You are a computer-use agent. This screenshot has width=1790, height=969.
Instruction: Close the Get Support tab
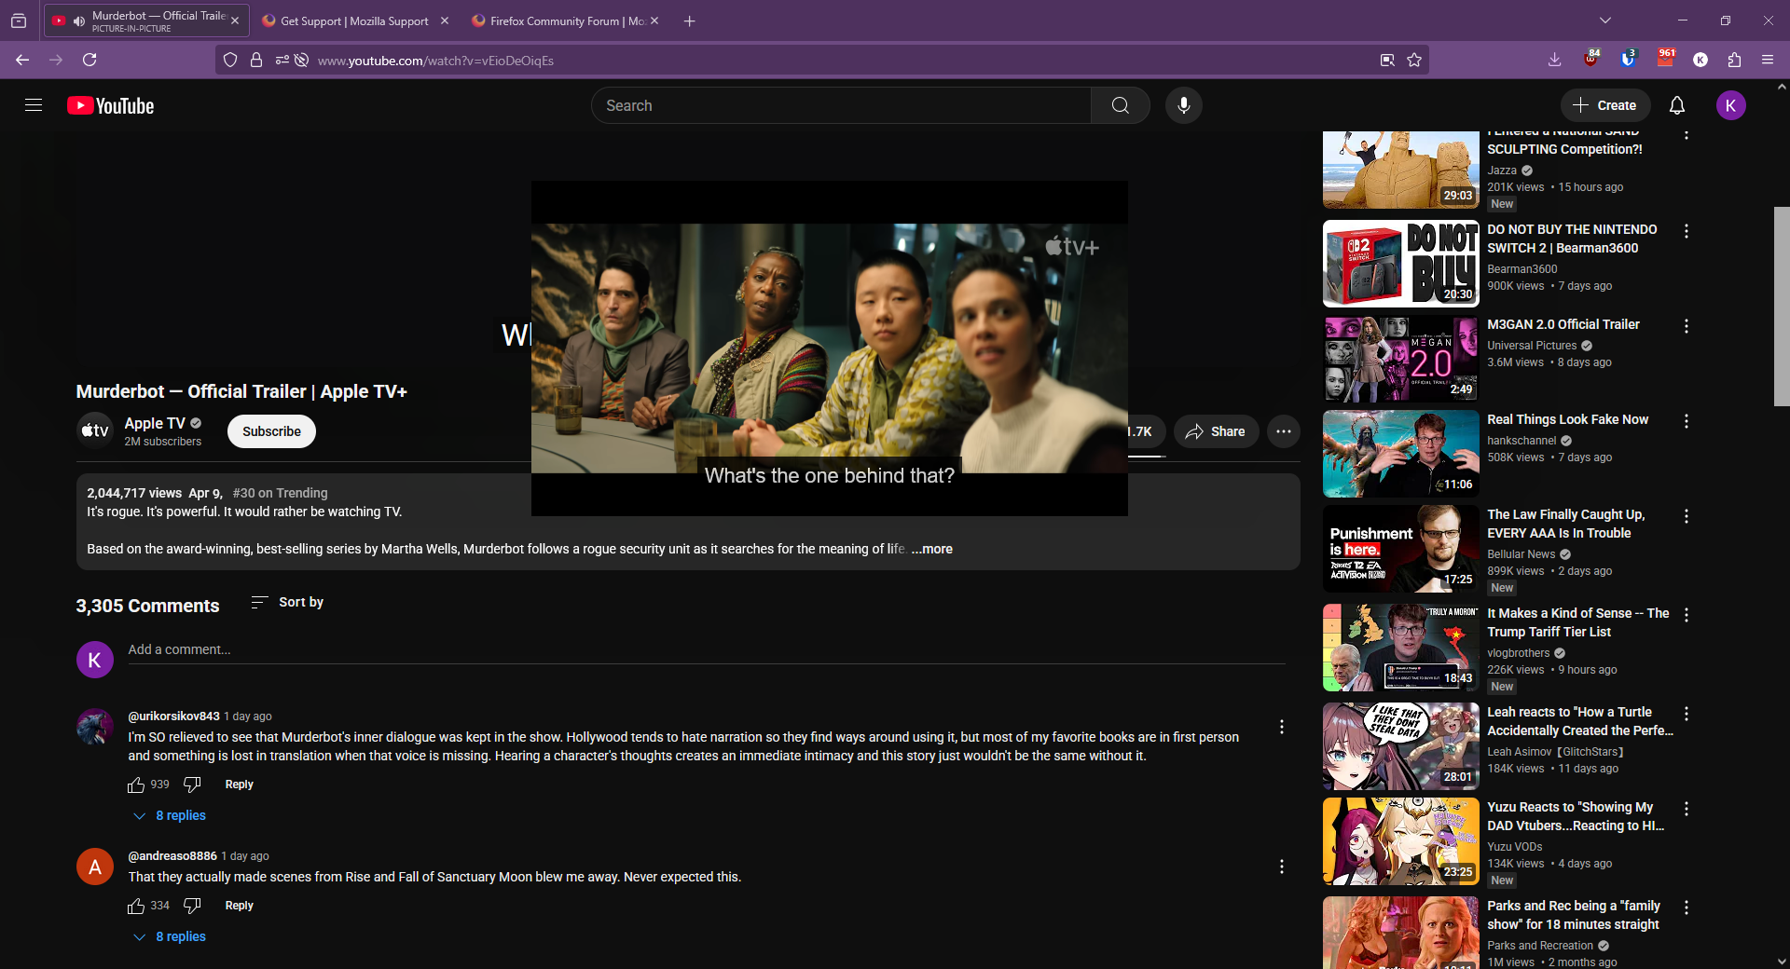pos(445,20)
